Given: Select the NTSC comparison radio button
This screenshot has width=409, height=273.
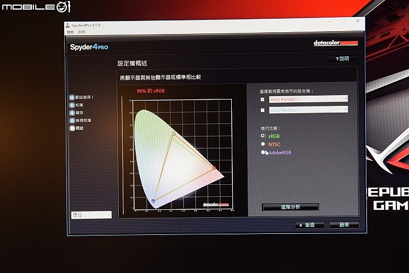Looking at the screenshot, I should tap(263, 144).
